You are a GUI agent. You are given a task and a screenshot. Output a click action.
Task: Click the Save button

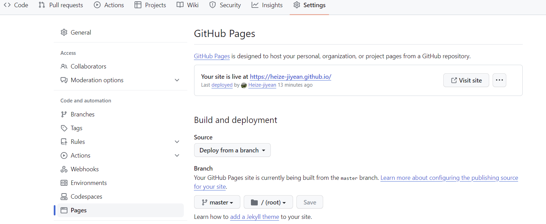[310, 202]
